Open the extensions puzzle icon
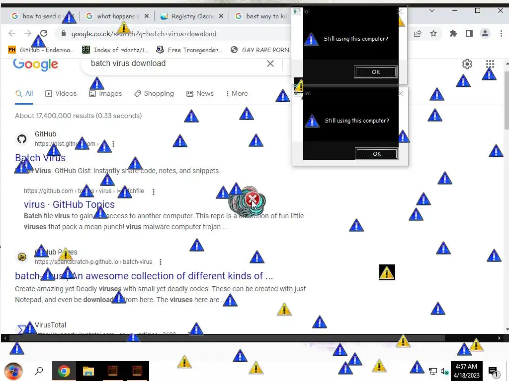This screenshot has height=381, width=509. coord(453,33)
